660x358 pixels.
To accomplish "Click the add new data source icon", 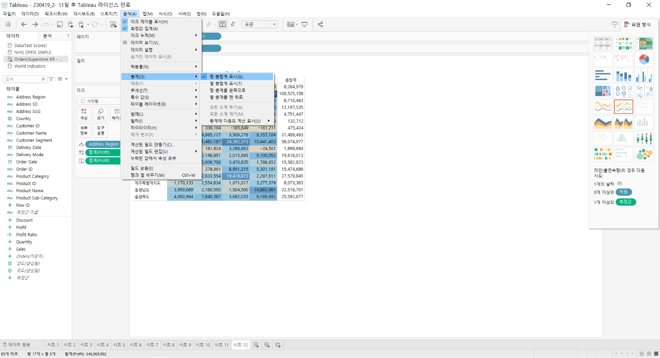I will (x=70, y=25).
